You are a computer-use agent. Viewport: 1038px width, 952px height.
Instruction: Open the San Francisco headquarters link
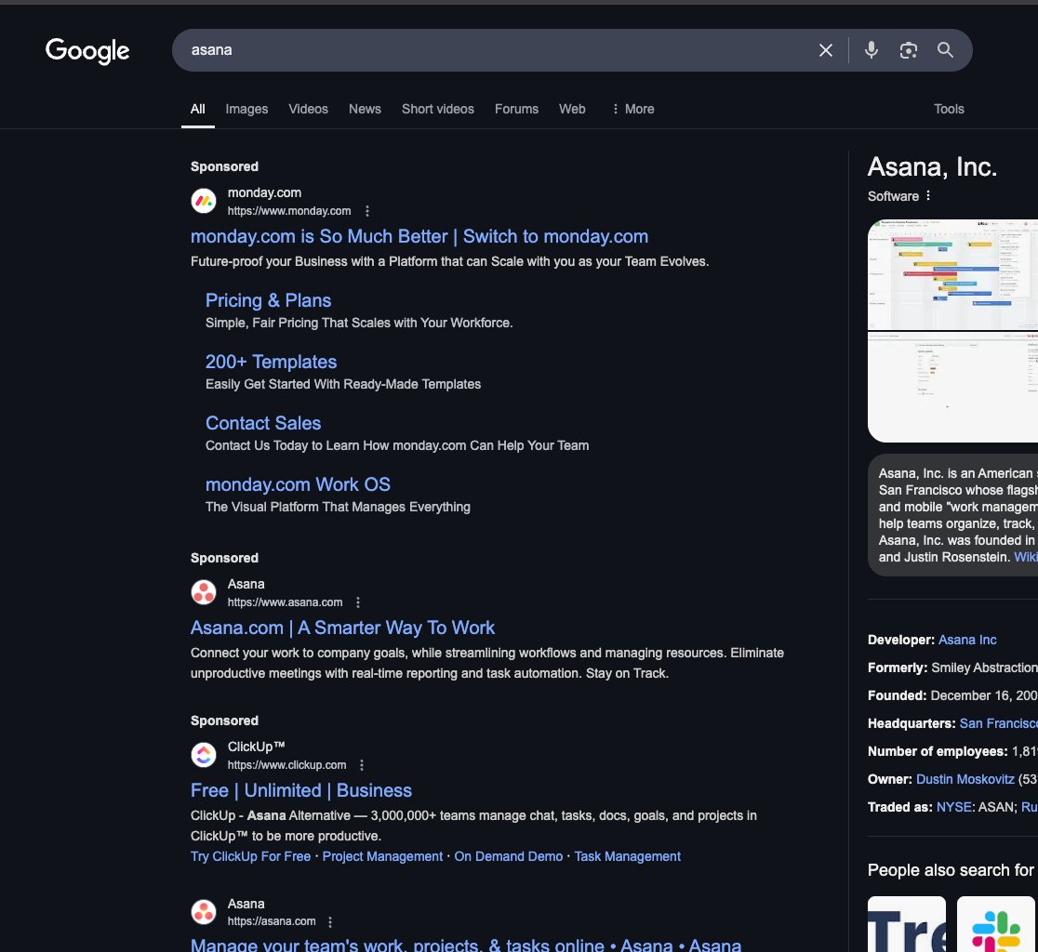pyautogui.click(x=998, y=723)
